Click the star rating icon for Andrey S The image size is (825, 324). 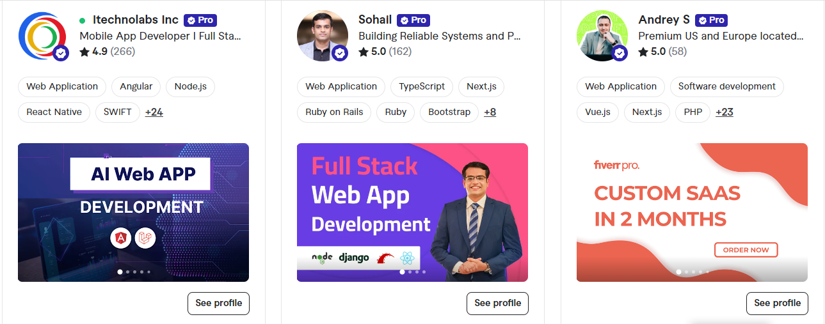point(643,52)
